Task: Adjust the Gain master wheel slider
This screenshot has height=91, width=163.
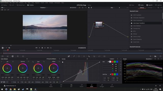Action: coord(38,75)
